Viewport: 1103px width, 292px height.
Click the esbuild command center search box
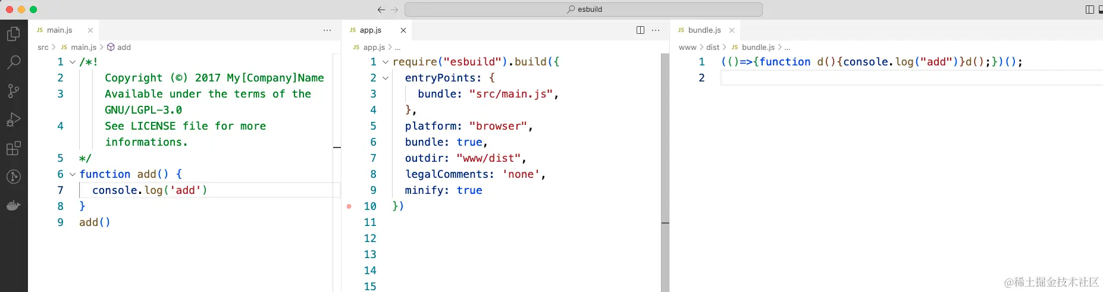coord(583,10)
